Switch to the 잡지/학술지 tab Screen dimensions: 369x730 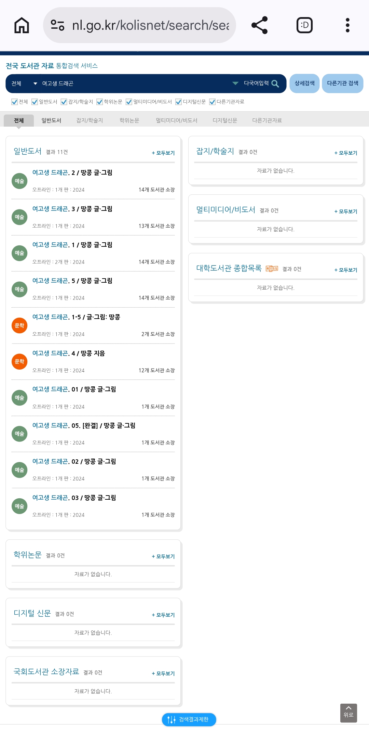coord(90,120)
